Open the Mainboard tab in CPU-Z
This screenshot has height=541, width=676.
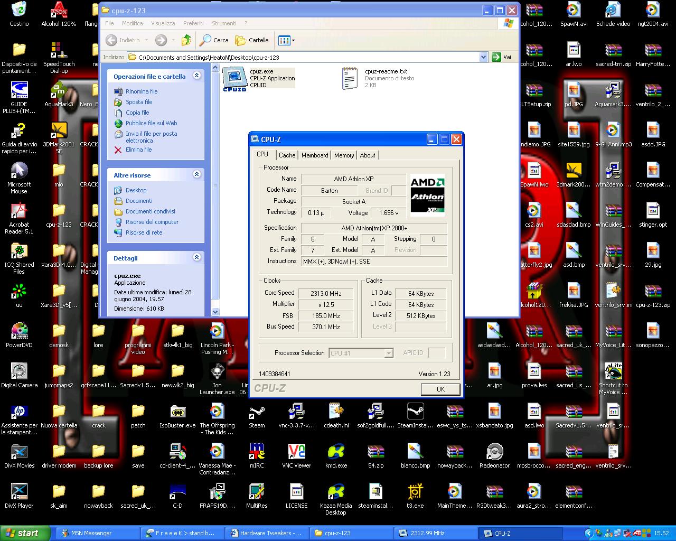(x=315, y=155)
